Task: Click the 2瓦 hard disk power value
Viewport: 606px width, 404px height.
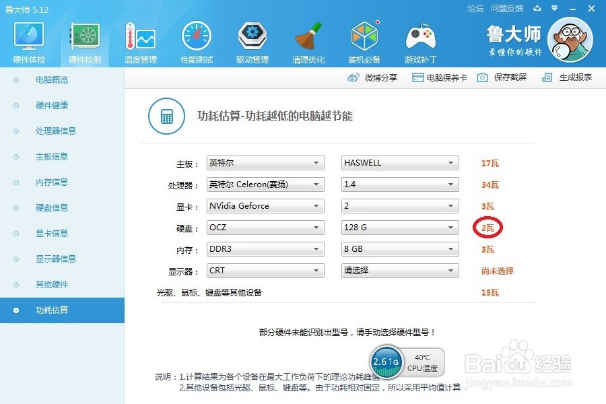Action: 487,228
